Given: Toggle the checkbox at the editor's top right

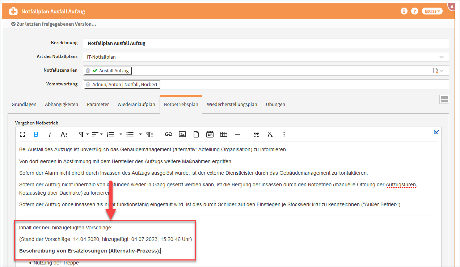Looking at the screenshot, I should pos(436,132).
